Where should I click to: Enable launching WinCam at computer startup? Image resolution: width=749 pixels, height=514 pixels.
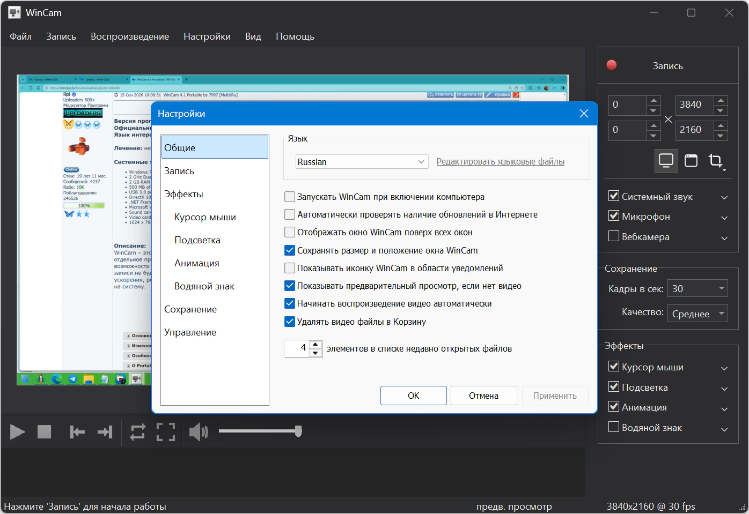[290, 197]
